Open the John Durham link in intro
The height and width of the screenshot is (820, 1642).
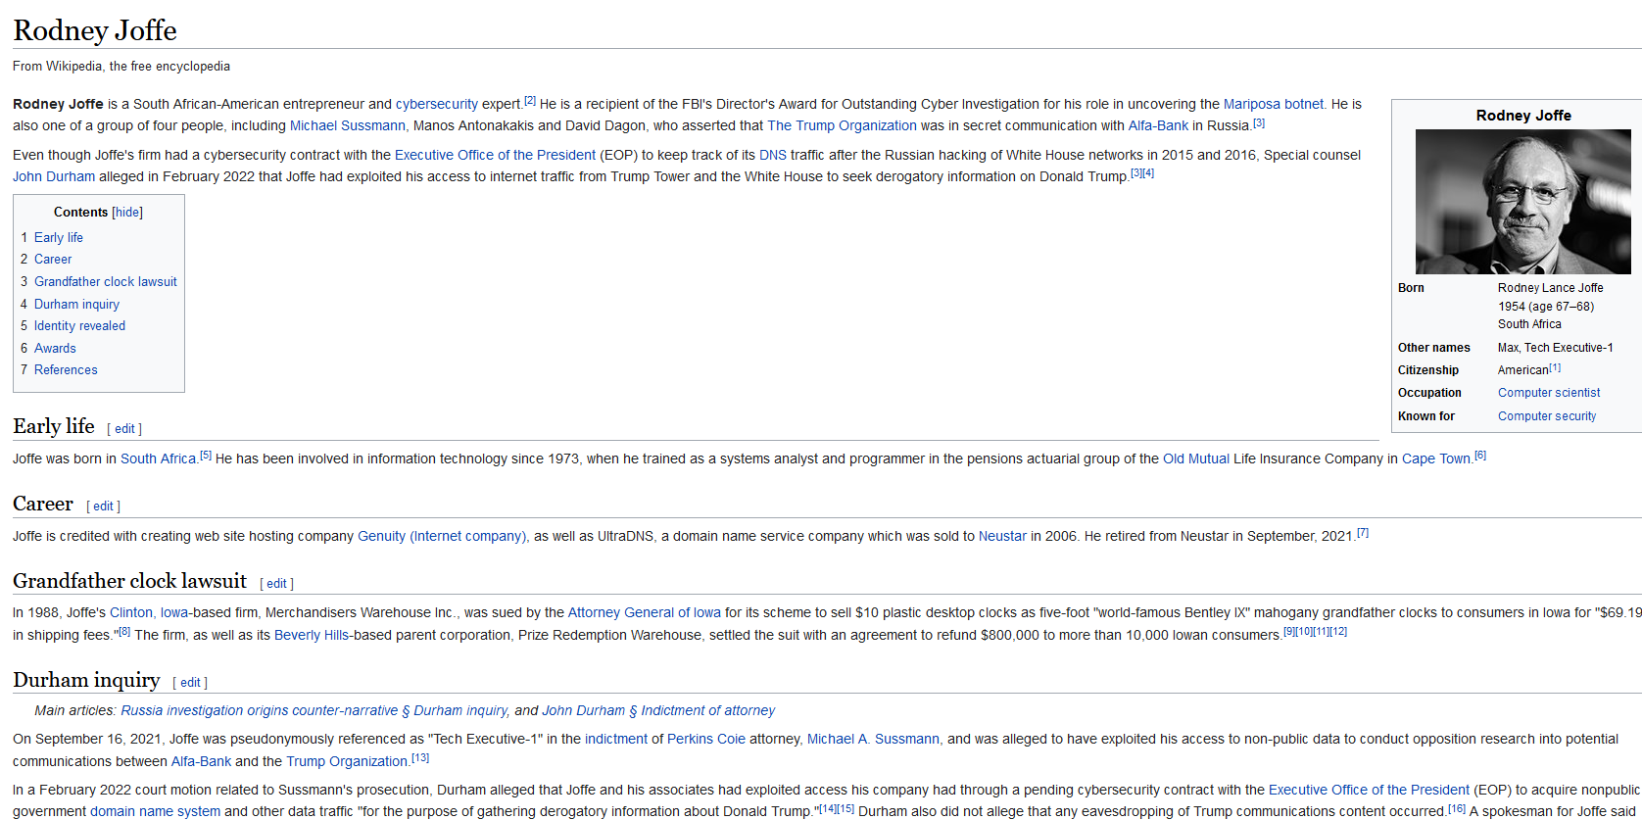[x=54, y=176]
